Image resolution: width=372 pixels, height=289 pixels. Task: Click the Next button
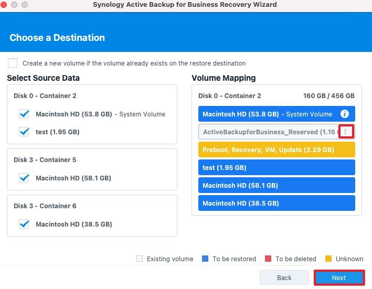(x=339, y=277)
